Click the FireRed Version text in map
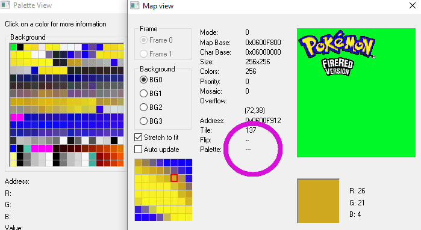 (337, 67)
